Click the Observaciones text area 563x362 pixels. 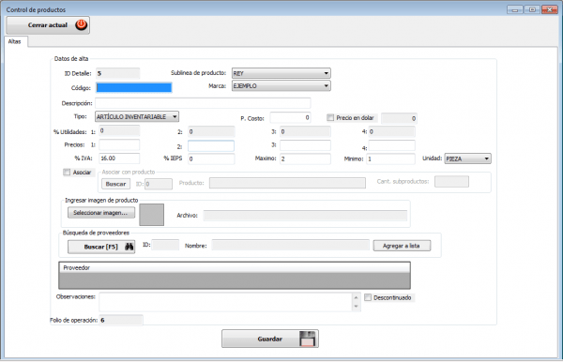click(226, 302)
